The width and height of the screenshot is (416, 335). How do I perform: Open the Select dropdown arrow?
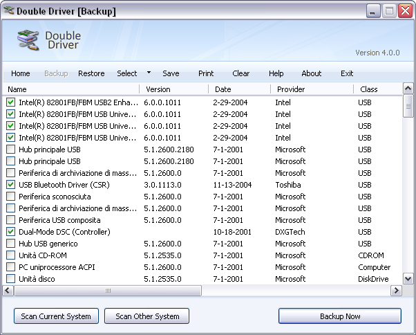tap(149, 73)
